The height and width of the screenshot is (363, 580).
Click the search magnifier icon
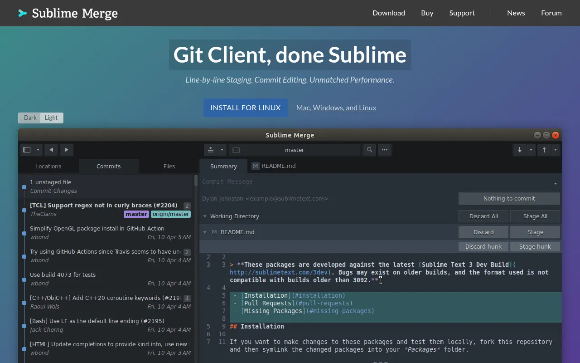[370, 150]
